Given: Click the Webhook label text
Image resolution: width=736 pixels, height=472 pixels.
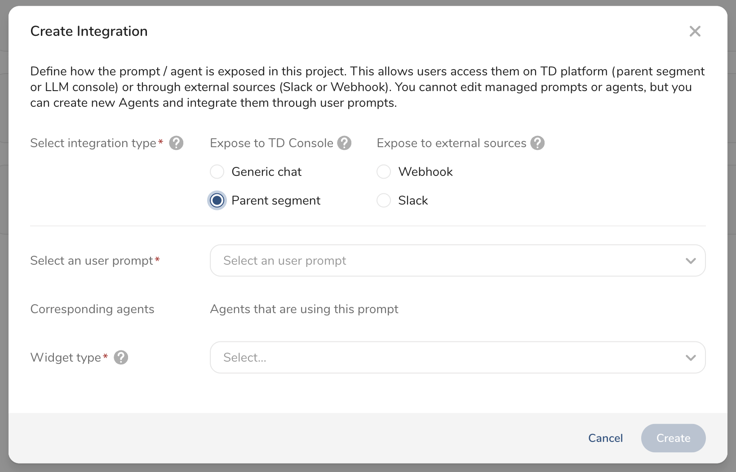Looking at the screenshot, I should (426, 172).
